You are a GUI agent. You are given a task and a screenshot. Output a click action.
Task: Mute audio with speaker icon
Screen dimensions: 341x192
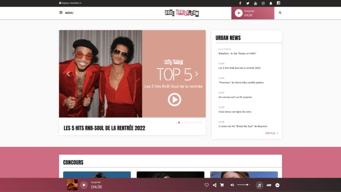[x=232, y=185]
